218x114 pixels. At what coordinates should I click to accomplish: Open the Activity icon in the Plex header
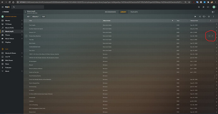199,7
